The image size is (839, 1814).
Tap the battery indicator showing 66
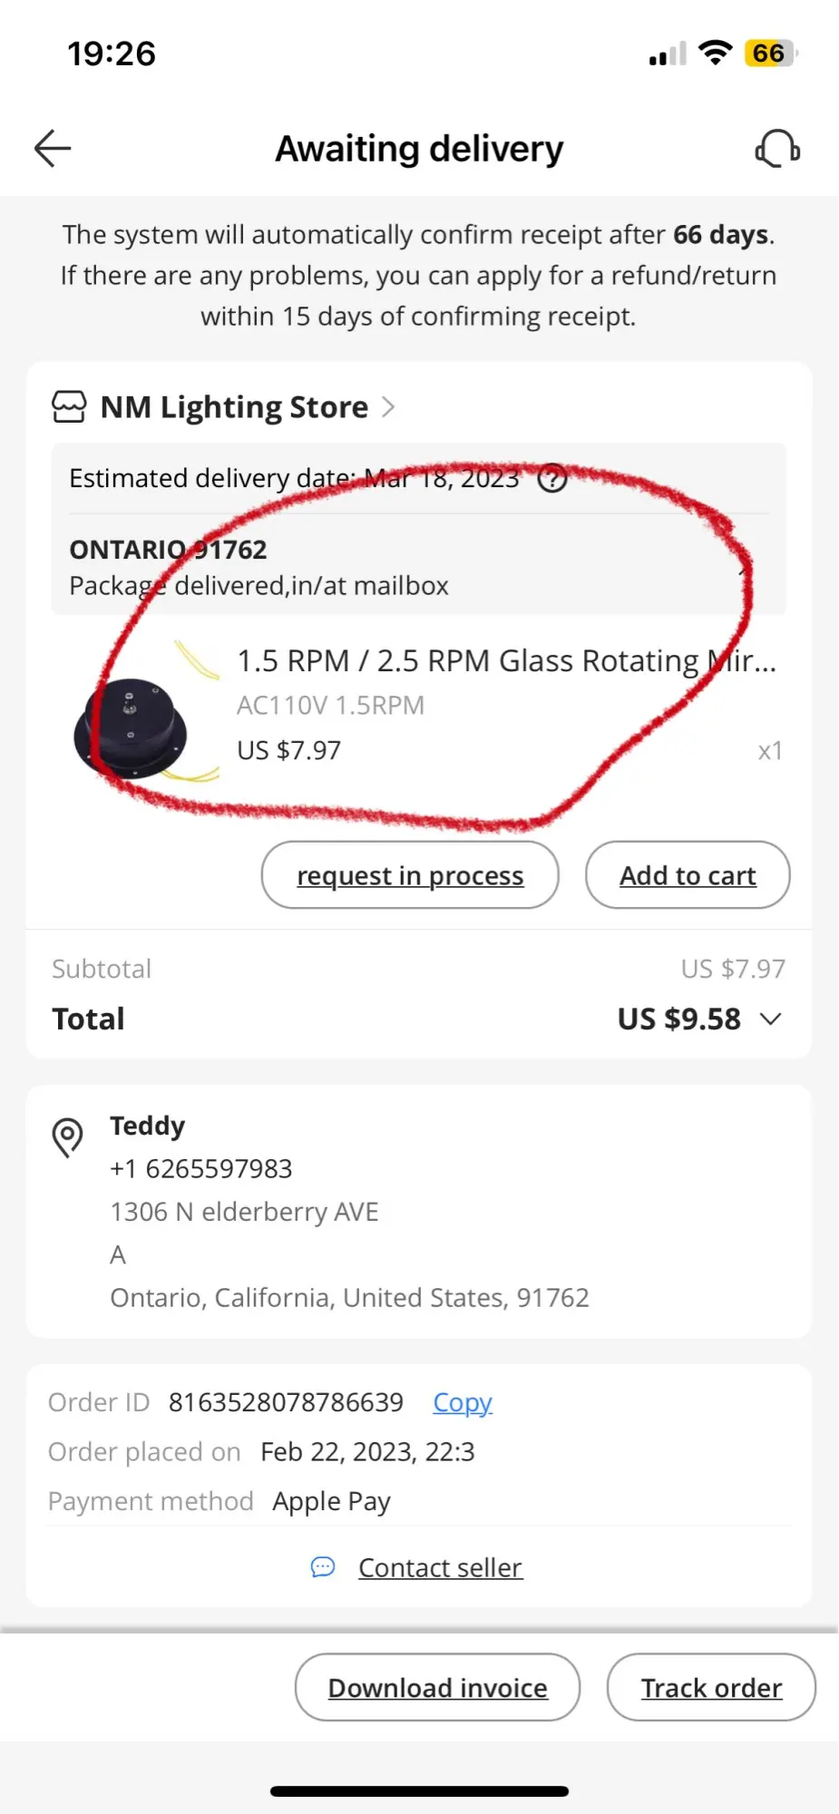coord(769,54)
